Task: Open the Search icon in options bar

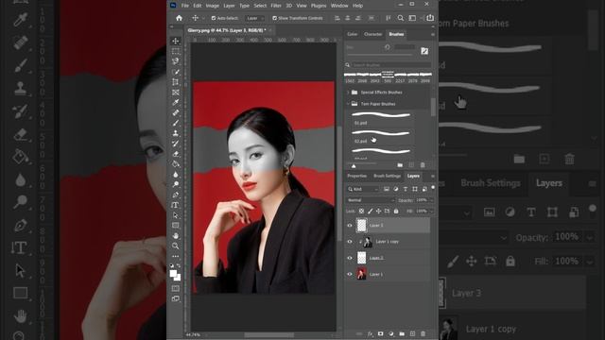Action: [x=401, y=18]
